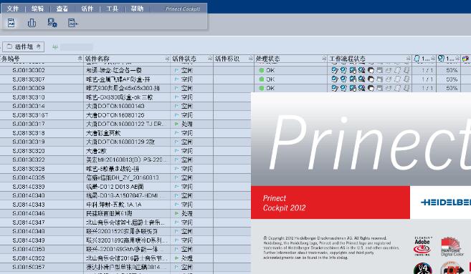Click the first document icon in toolbar
471x274 pixels.
coord(11,23)
